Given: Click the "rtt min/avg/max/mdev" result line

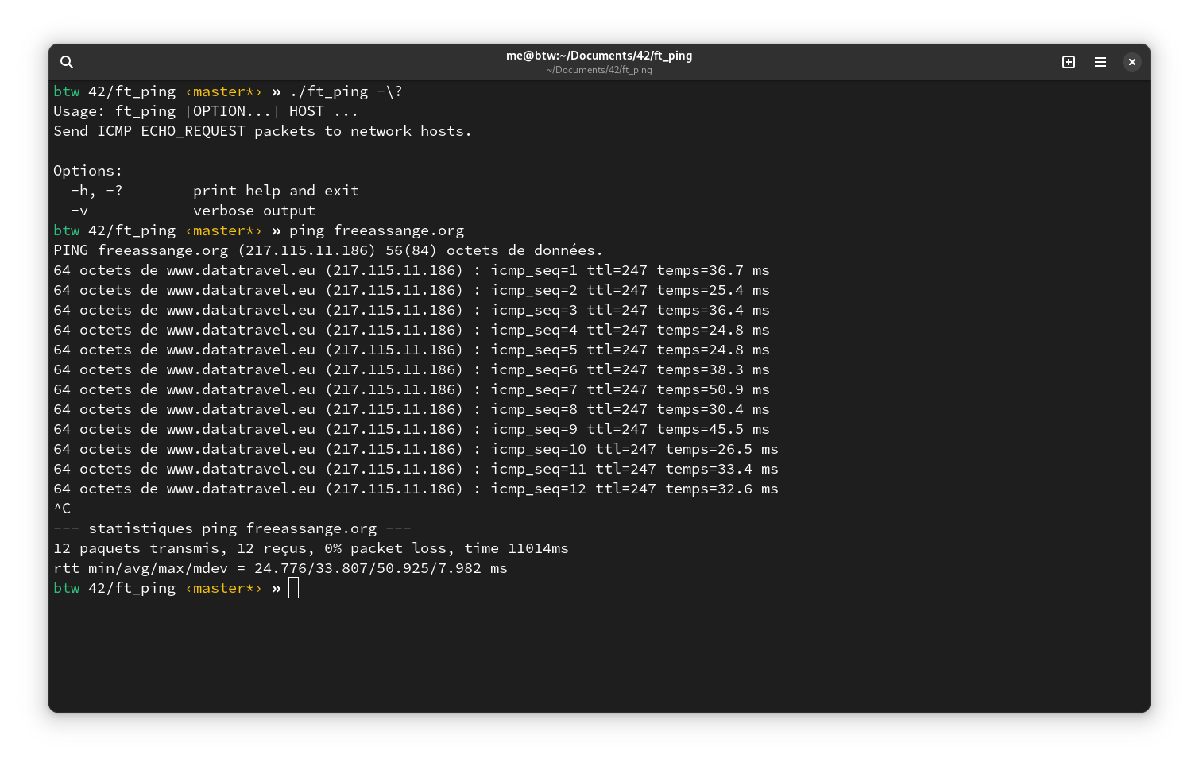Looking at the screenshot, I should pyautogui.click(x=280, y=568).
